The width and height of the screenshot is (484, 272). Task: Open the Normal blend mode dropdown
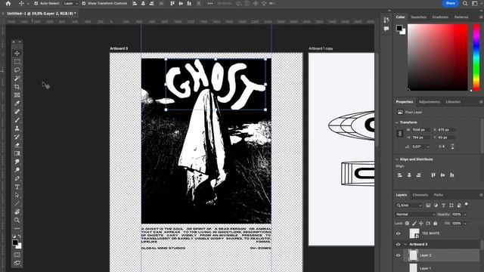point(415,215)
